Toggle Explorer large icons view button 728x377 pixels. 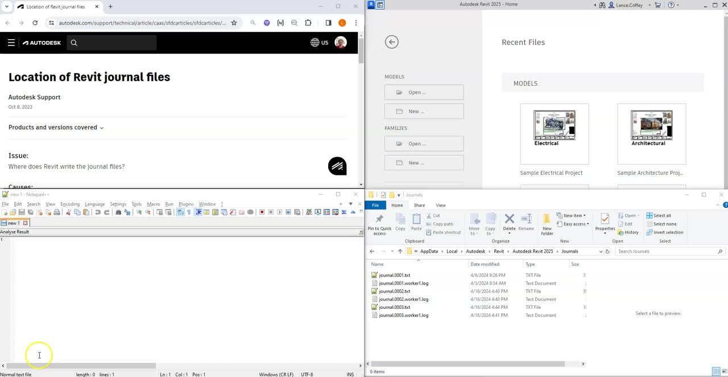click(724, 371)
